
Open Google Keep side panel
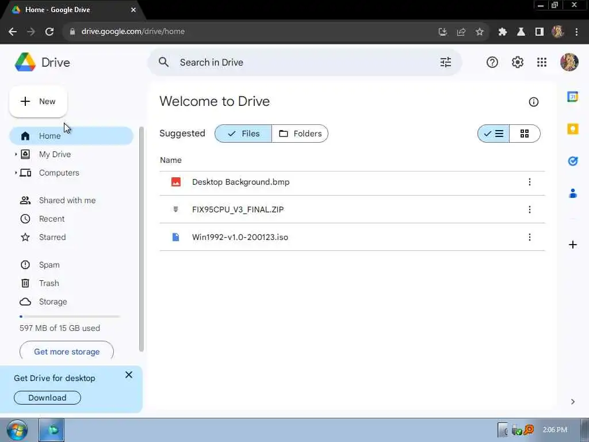click(572, 129)
